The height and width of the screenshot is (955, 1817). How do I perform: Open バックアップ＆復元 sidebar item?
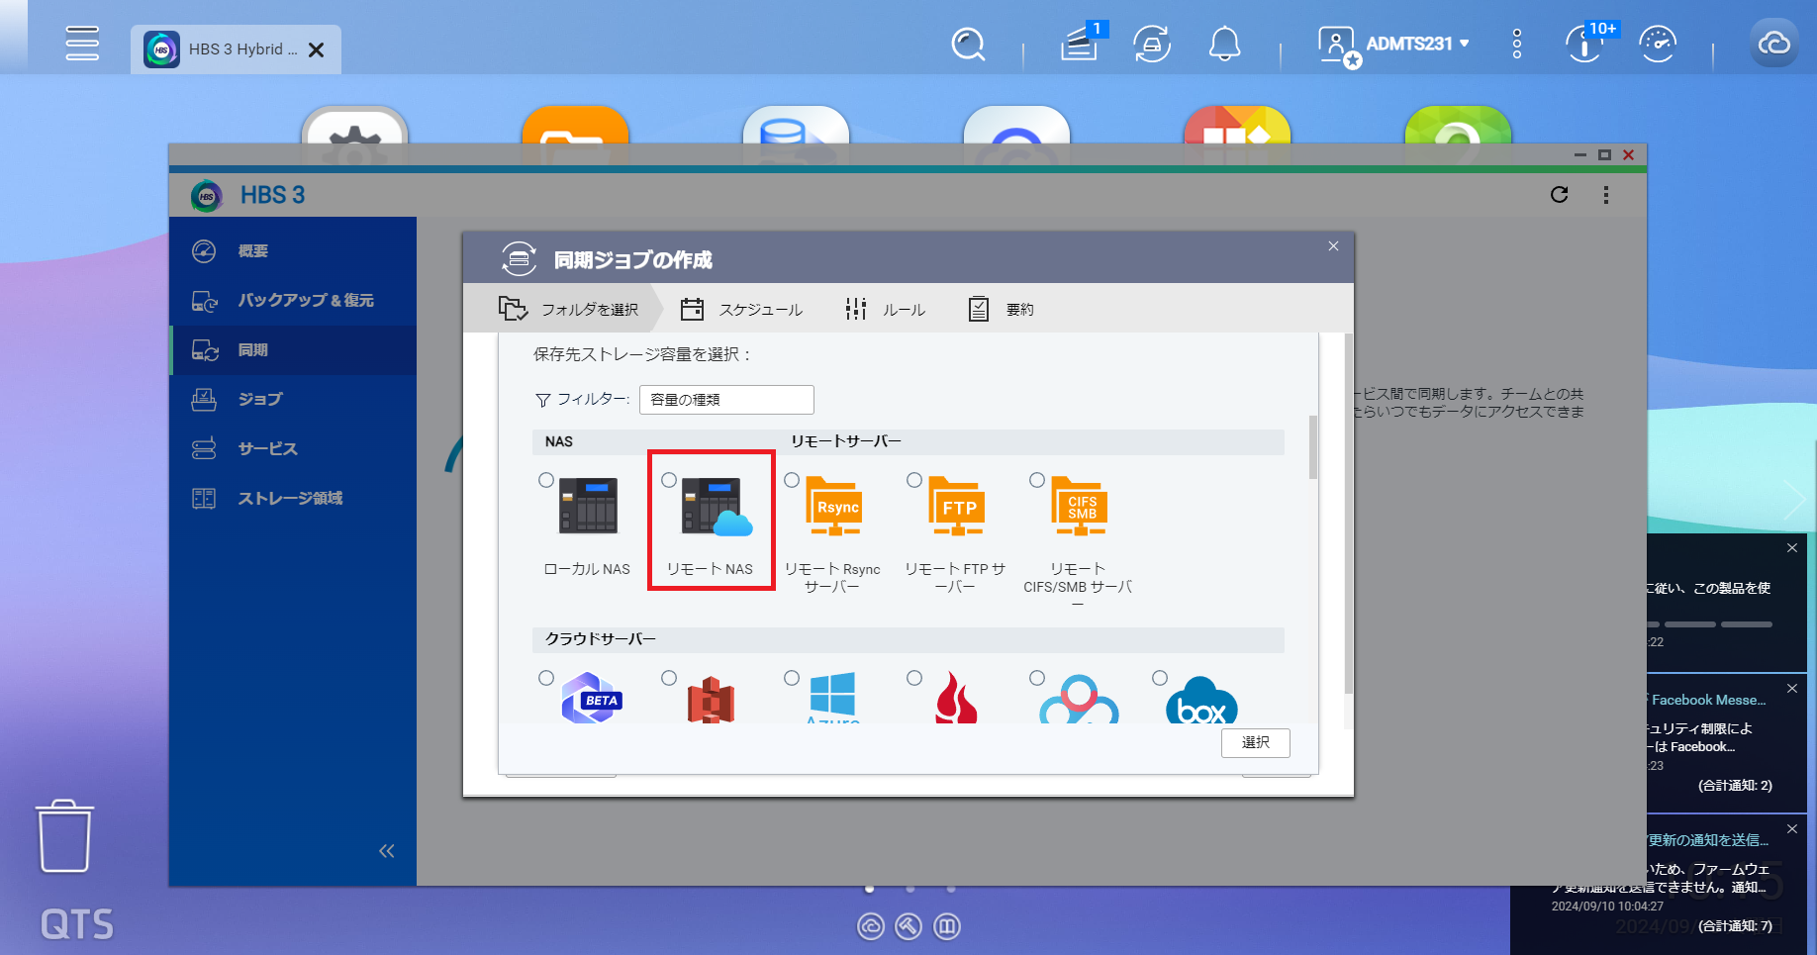[293, 301]
